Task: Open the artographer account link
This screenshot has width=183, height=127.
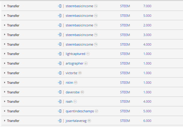Action: (x=75, y=63)
